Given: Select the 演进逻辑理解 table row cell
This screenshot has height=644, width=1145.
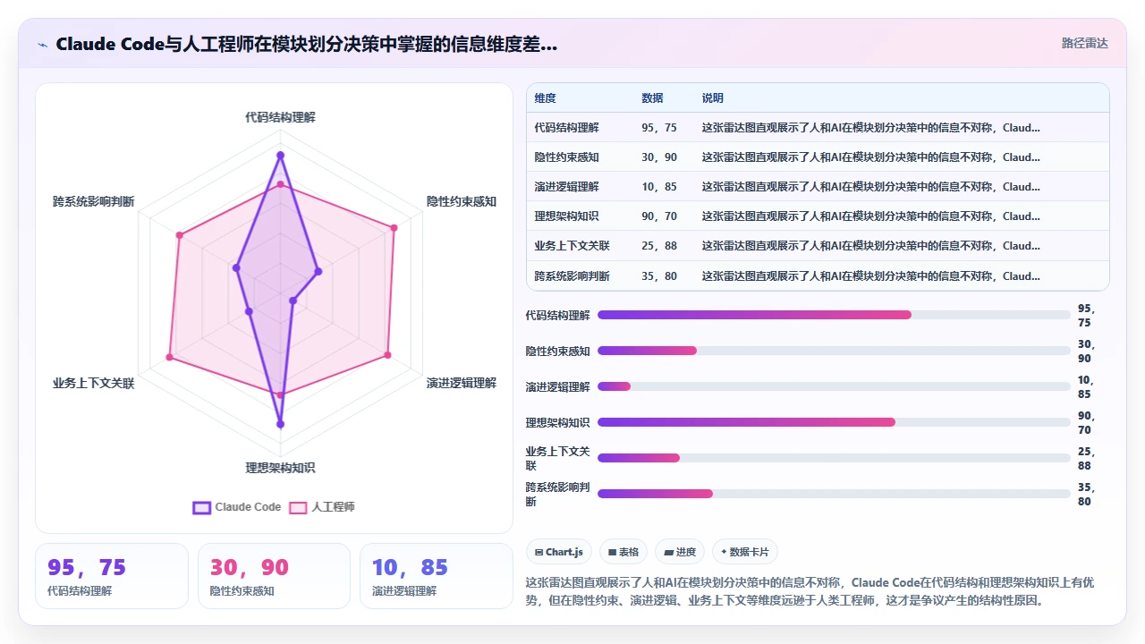Looking at the screenshot, I should pos(566,187).
